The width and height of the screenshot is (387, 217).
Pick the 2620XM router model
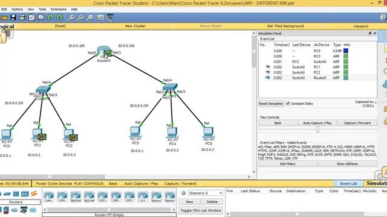[76, 197]
